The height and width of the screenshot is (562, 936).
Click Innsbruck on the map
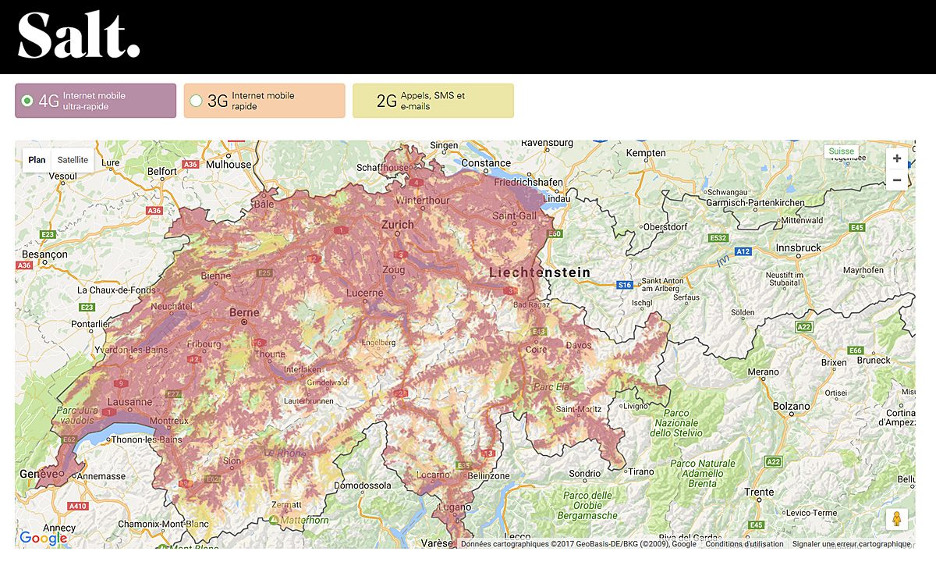(x=799, y=247)
